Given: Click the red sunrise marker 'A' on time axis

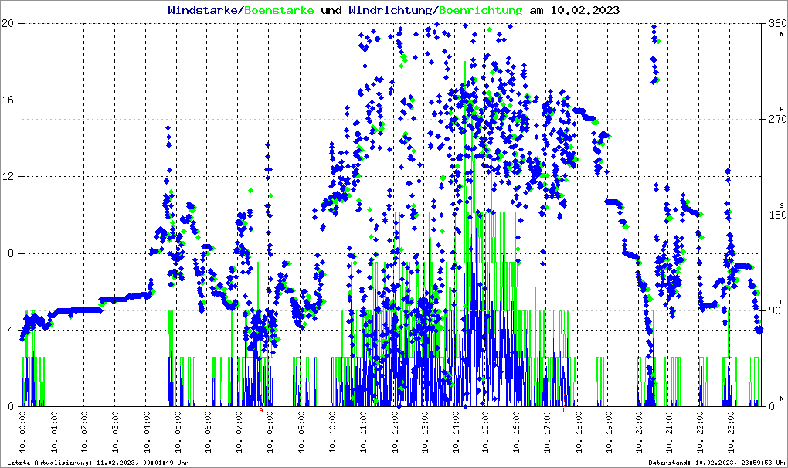Looking at the screenshot, I should (x=261, y=410).
